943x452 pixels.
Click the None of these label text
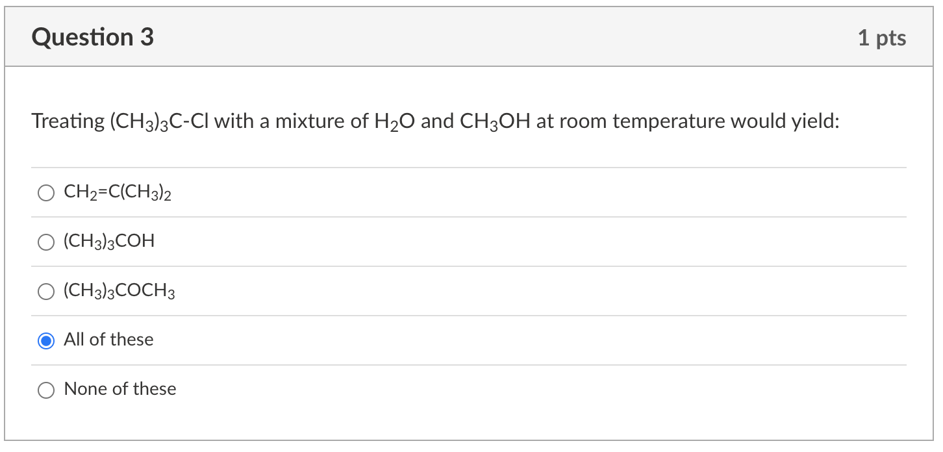pyautogui.click(x=119, y=389)
